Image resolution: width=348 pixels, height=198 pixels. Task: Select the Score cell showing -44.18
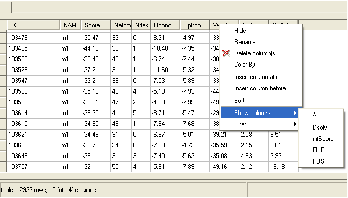(96, 48)
